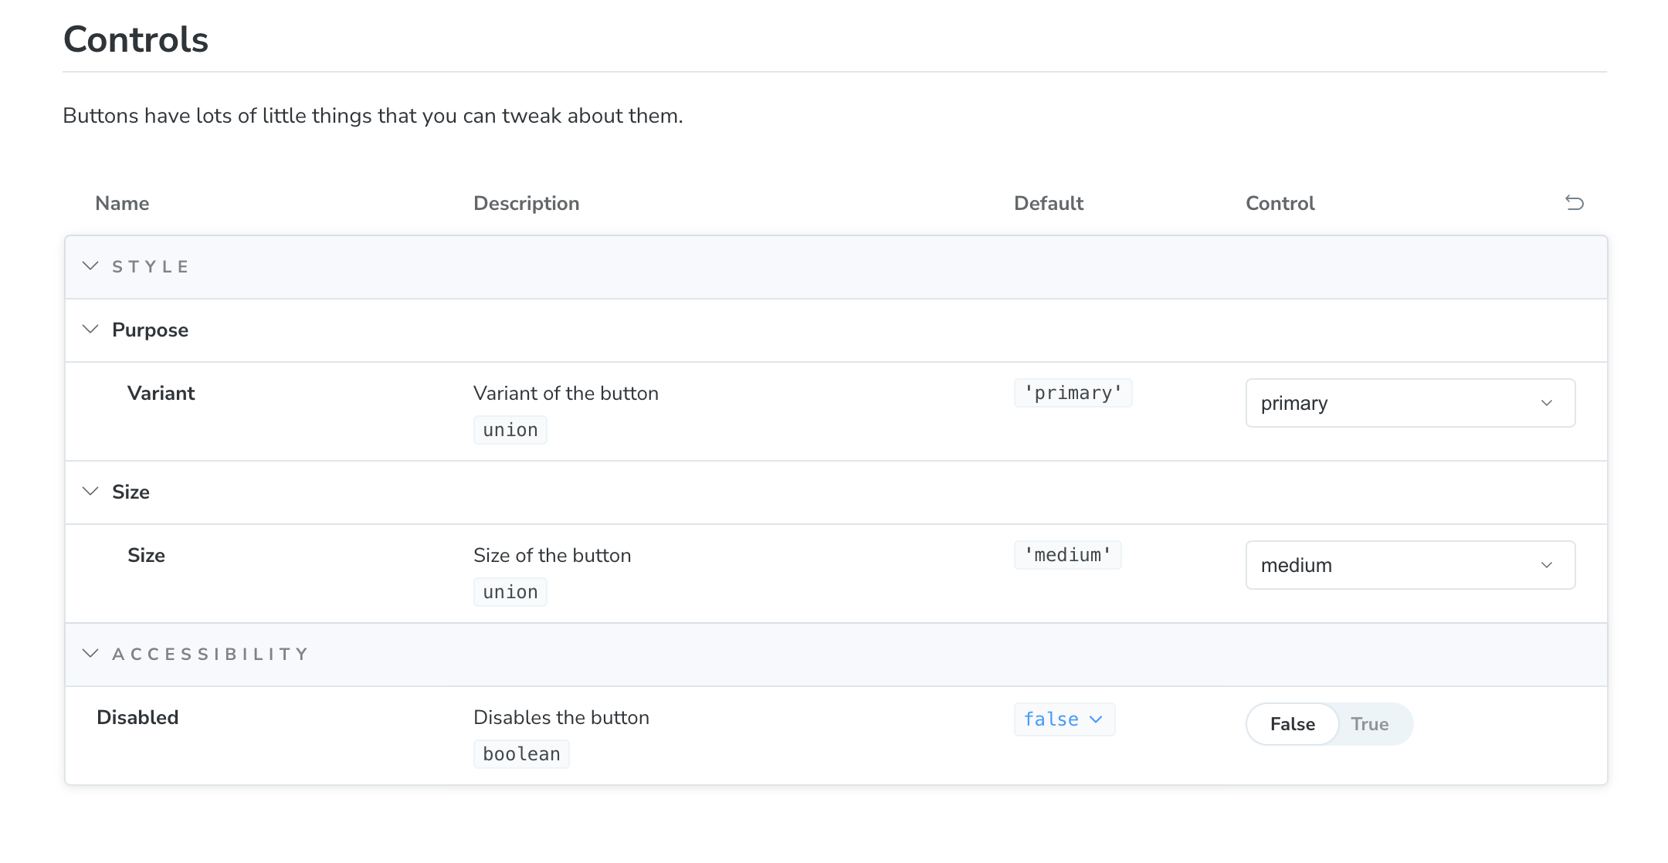
Task: Click the Controls page heading
Action: 135,39
